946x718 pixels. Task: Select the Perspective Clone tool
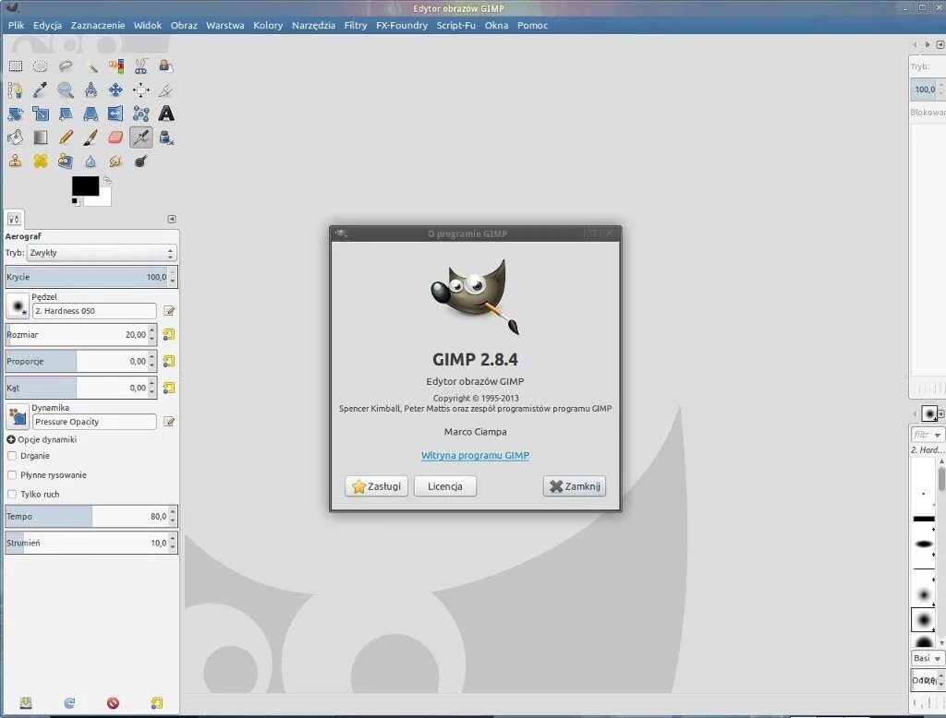point(66,161)
